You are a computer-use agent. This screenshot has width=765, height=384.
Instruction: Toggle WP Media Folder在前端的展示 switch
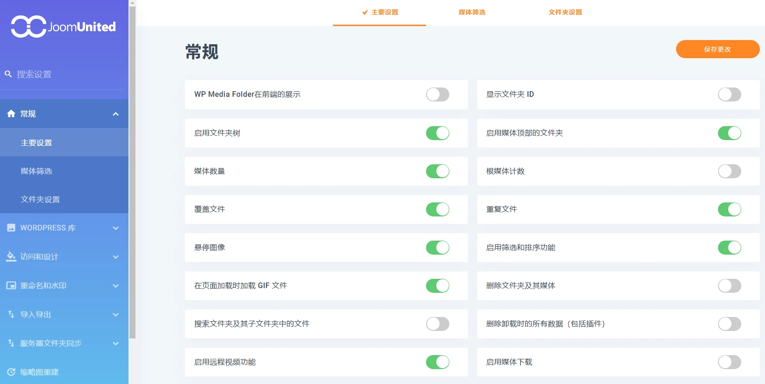tap(438, 94)
